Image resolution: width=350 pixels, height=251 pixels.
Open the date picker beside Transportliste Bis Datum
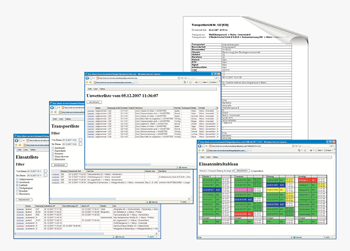81,143
